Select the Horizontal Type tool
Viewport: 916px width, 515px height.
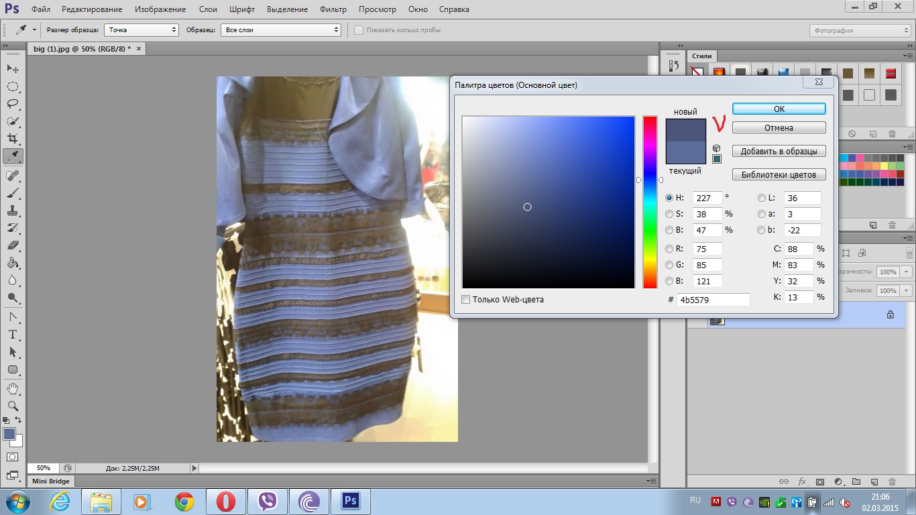13,334
